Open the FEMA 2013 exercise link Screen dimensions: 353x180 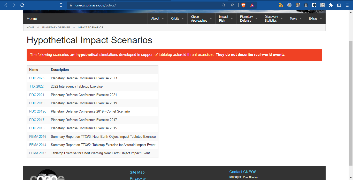click(38, 153)
